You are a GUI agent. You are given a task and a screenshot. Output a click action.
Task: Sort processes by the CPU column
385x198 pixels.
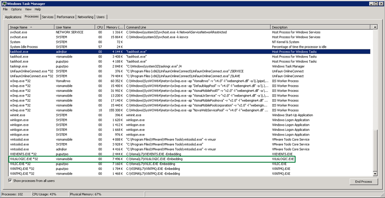pyautogui.click(x=100, y=27)
